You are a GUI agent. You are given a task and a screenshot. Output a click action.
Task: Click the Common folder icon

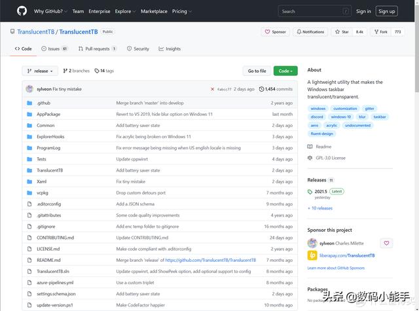pos(29,126)
